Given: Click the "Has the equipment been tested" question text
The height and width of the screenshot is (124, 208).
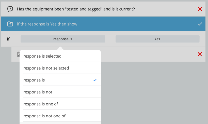Looking at the screenshot, I should (76, 9).
